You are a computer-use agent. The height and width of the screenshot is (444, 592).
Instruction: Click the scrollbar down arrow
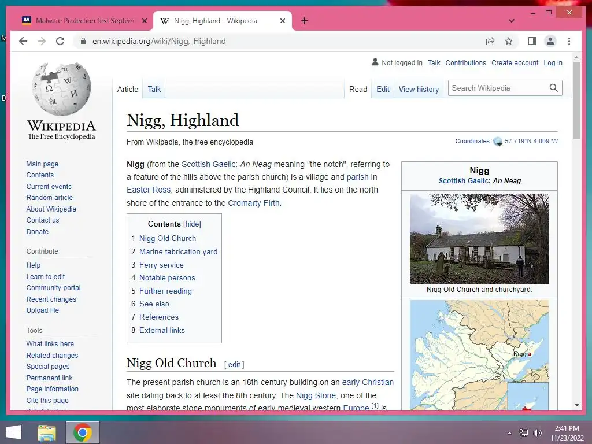coord(576,405)
